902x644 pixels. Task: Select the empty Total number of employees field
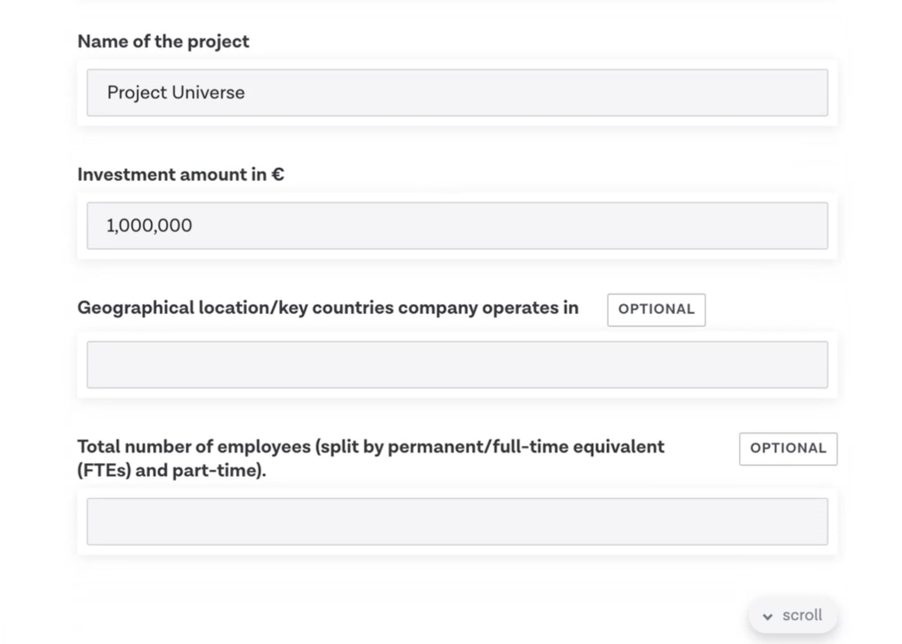[457, 522]
